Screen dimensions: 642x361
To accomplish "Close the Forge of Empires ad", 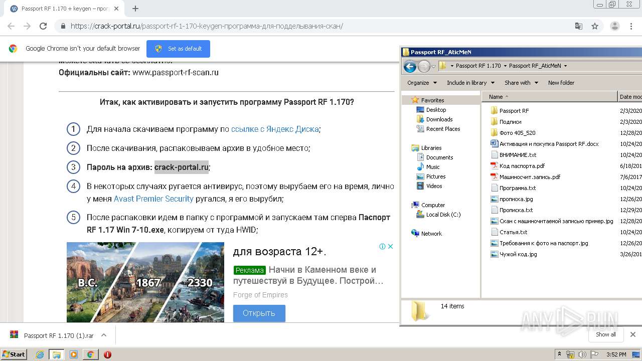I will (x=391, y=246).
